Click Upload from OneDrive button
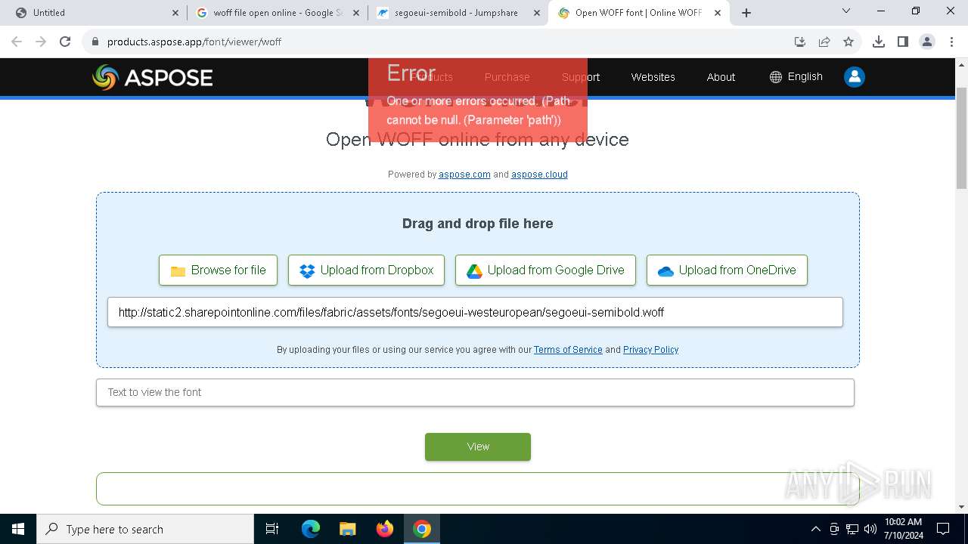The image size is (968, 544). click(727, 270)
